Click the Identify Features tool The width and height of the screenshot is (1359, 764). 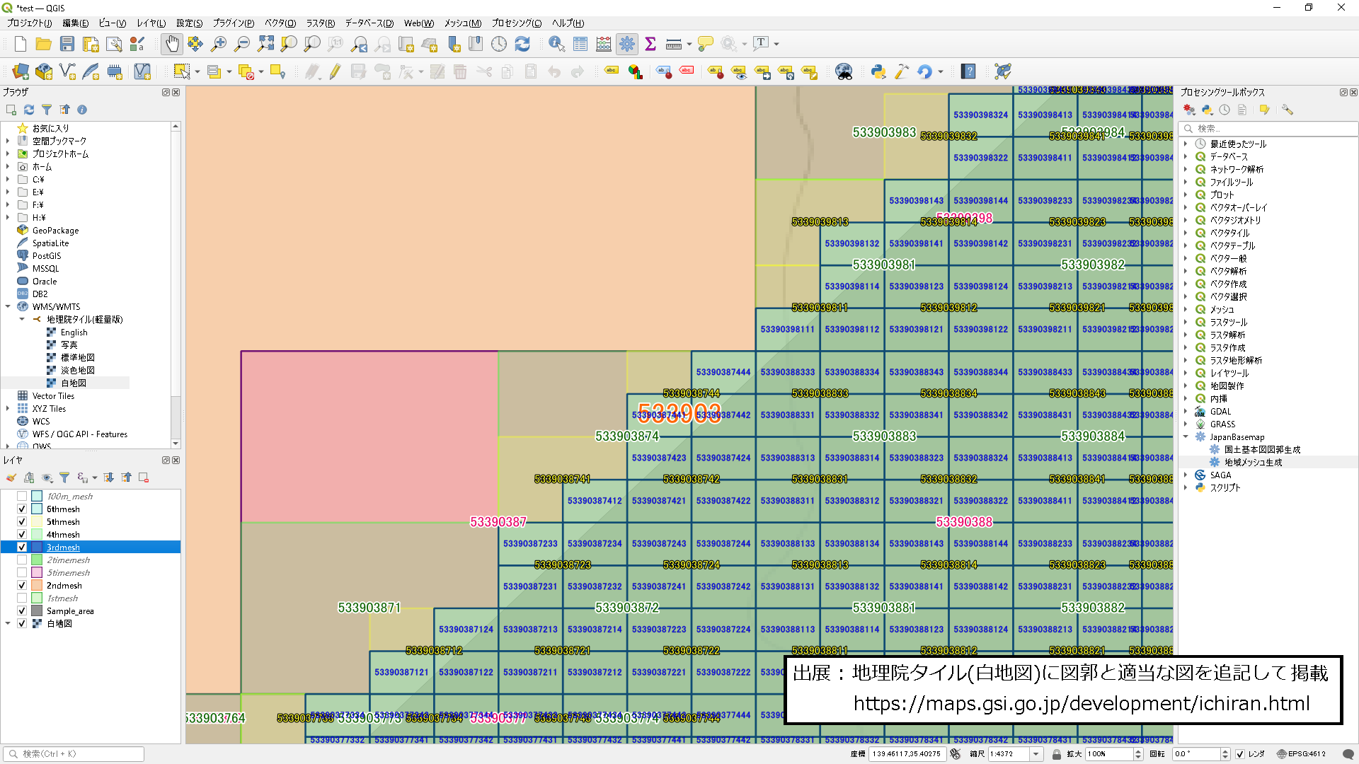point(556,44)
